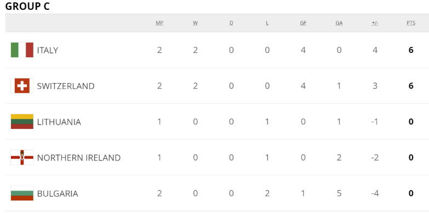Image resolution: width=429 pixels, height=213 pixels.
Task: Click the Northern Ireland flag icon
Action: click(22, 157)
